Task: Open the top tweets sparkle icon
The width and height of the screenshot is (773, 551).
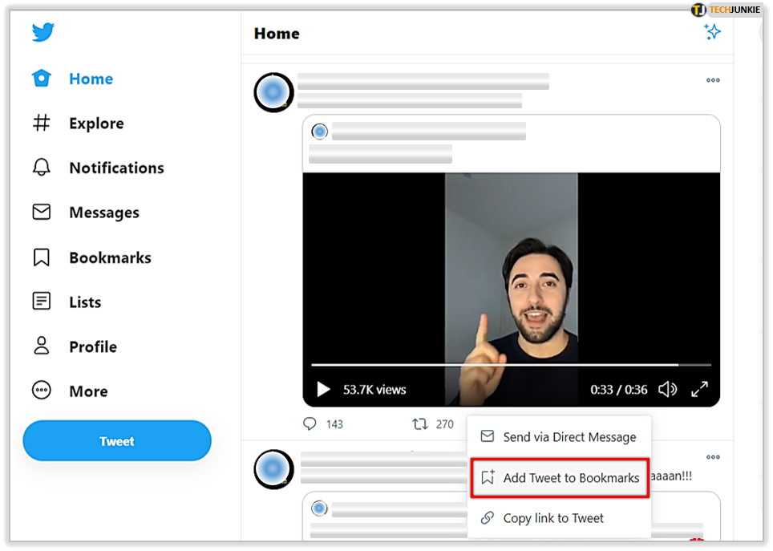Action: click(712, 32)
